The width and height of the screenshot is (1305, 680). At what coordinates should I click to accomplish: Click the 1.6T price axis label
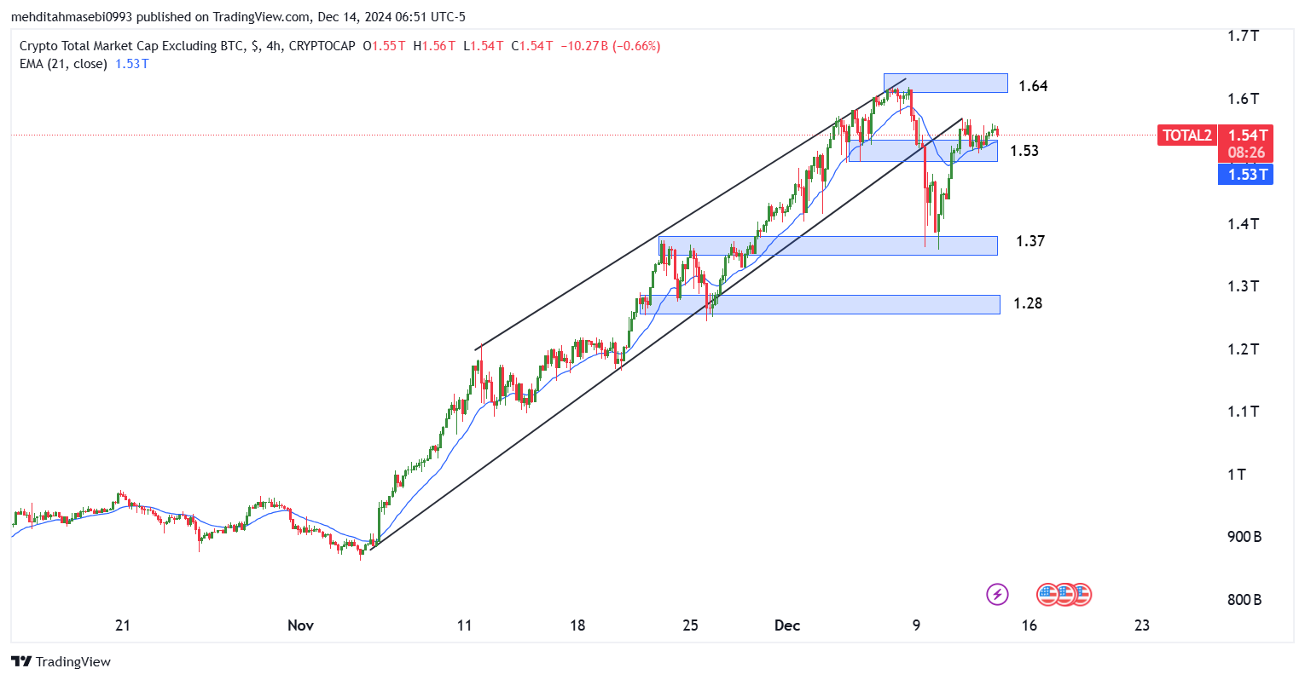[x=1243, y=99]
